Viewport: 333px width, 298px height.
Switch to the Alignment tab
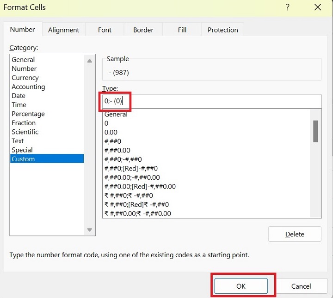(64, 30)
